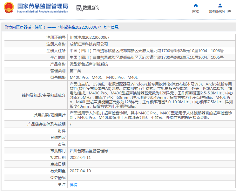Open the 数据查询 search icon
The image size is (236, 191).
tap(79, 8)
